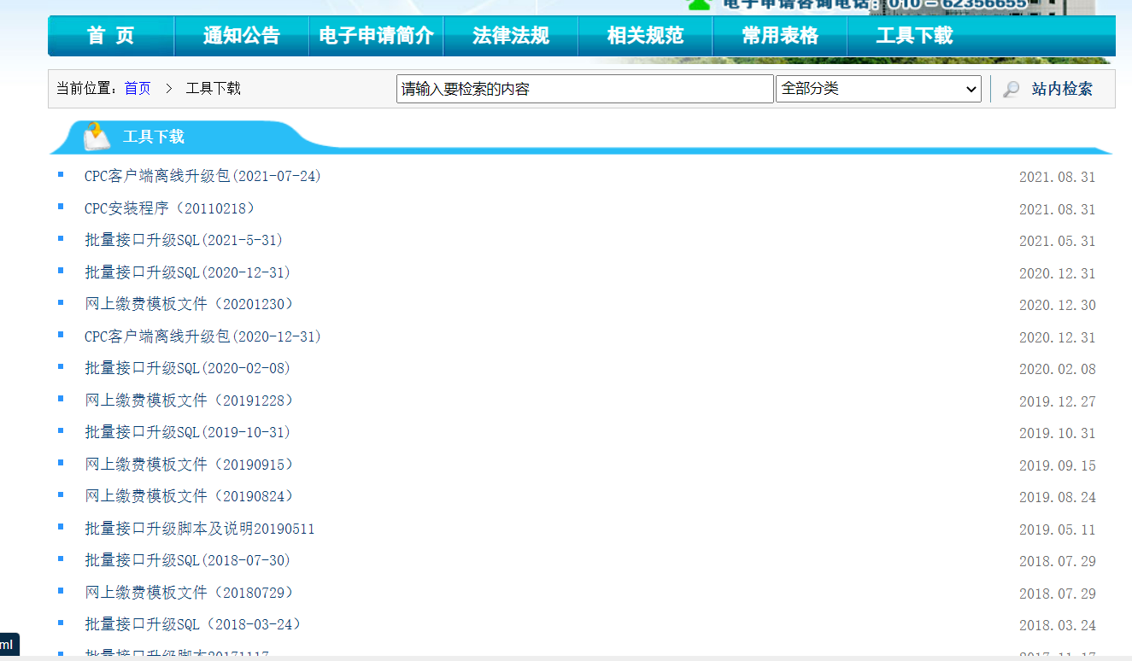This screenshot has width=1132, height=661.
Task: Click the 首页 breadcrumb link
Action: 138,88
